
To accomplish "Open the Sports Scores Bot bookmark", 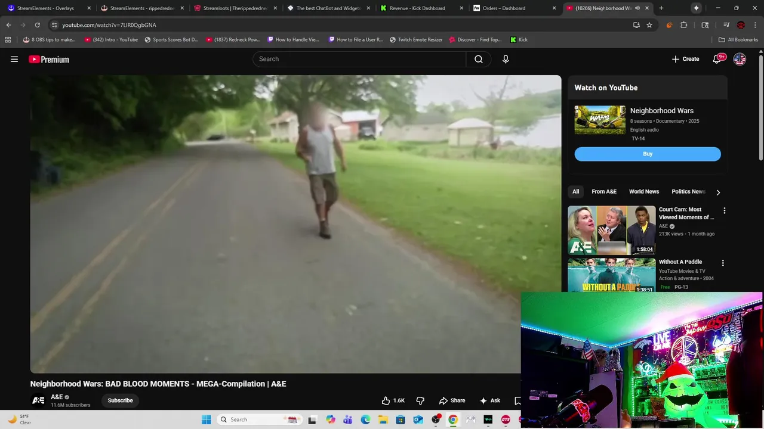I will coord(171,39).
